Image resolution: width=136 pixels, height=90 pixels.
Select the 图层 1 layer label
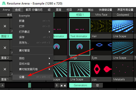(6, 79)
